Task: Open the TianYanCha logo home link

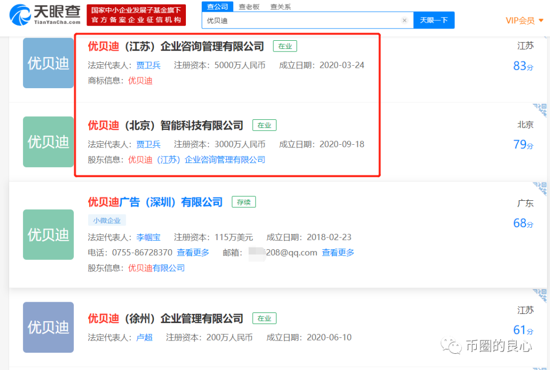Action: point(45,15)
